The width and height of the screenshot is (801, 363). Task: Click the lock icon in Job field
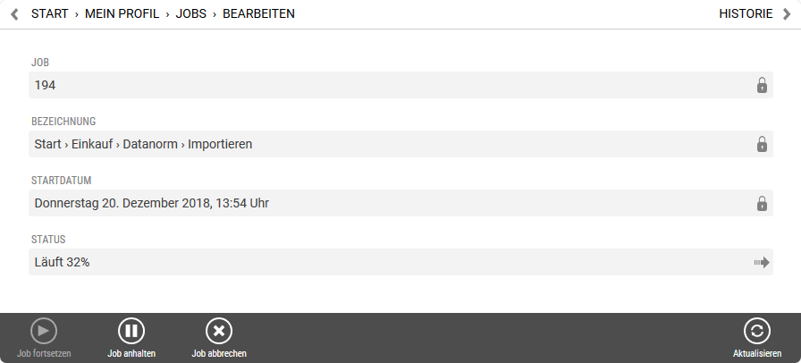(x=762, y=85)
